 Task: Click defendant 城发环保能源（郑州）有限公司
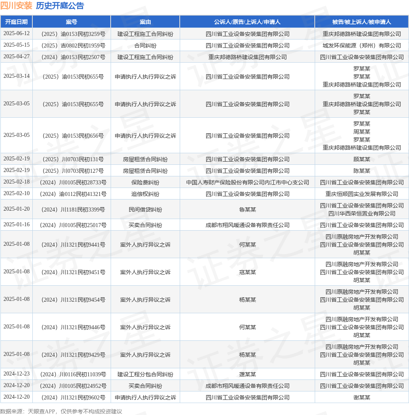[x=361, y=45]
